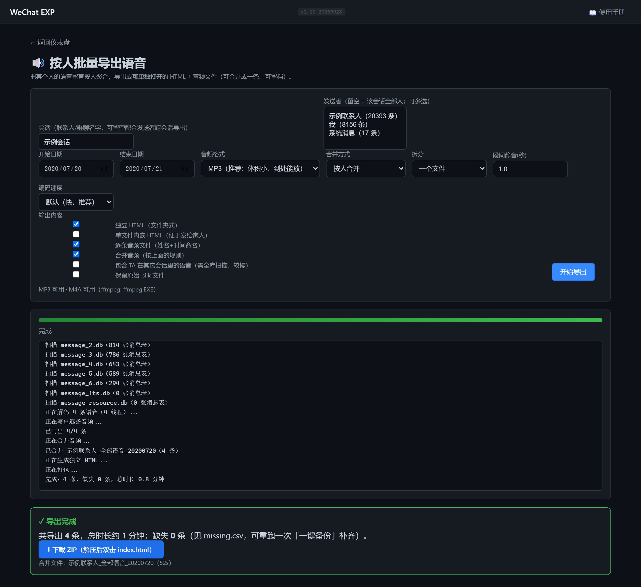Click the WeChat EXP logo title
This screenshot has width=641, height=587.
click(x=33, y=13)
